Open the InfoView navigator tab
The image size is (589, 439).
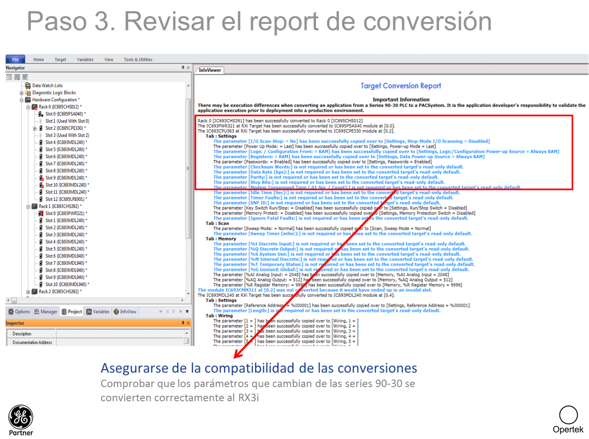[x=125, y=311]
